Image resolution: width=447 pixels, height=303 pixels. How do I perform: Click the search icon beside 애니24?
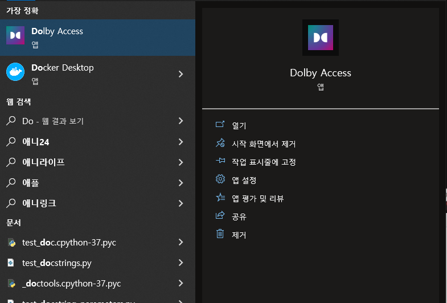pyautogui.click(x=11, y=141)
